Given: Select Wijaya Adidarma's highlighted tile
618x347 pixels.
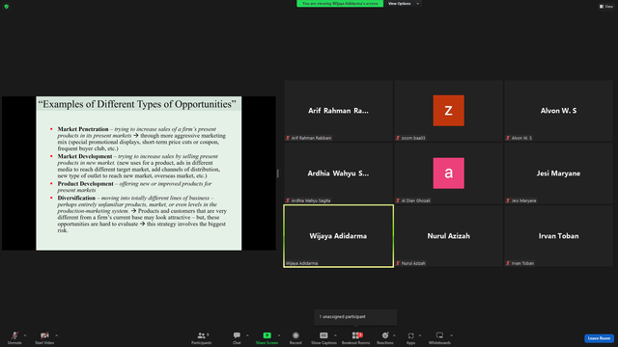Looking at the screenshot, I should pos(338,236).
